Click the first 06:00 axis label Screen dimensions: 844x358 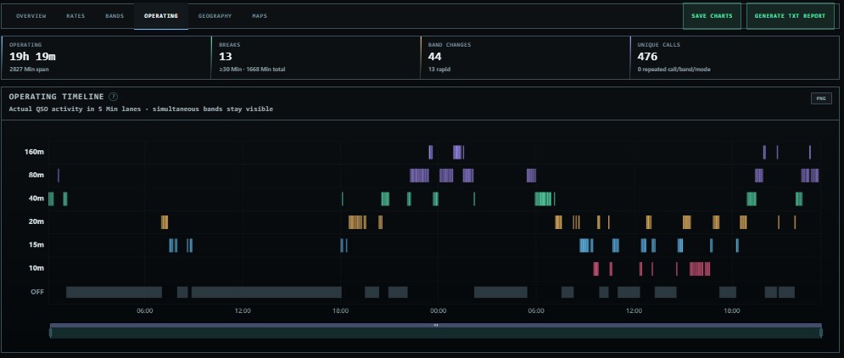click(x=145, y=310)
